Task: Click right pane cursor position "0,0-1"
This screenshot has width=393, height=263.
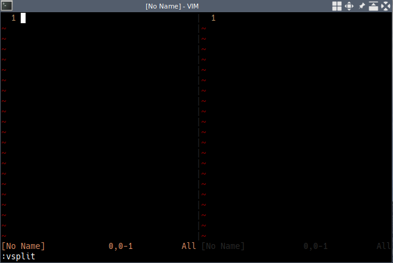Action: click(315, 246)
